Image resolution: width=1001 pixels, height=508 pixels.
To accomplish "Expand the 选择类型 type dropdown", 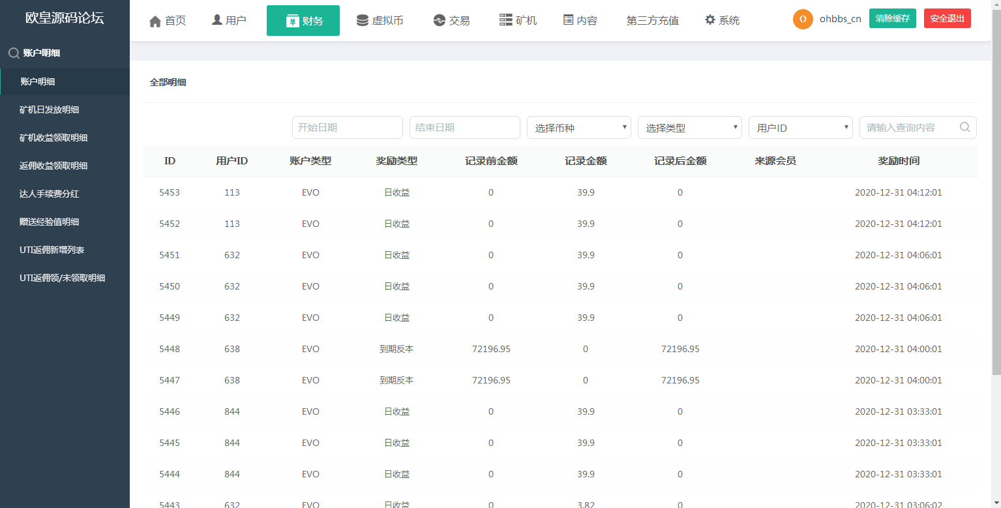I will [689, 127].
